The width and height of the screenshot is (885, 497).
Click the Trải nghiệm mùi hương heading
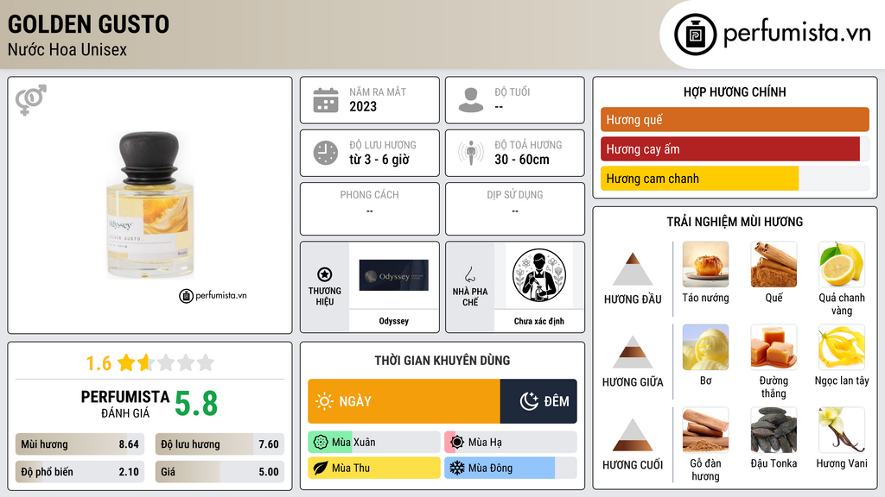point(735,222)
